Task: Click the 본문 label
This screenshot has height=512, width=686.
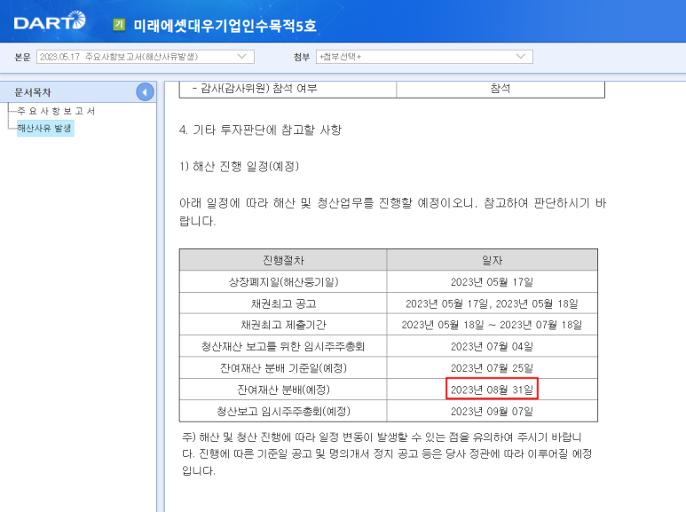Action: pos(22,57)
